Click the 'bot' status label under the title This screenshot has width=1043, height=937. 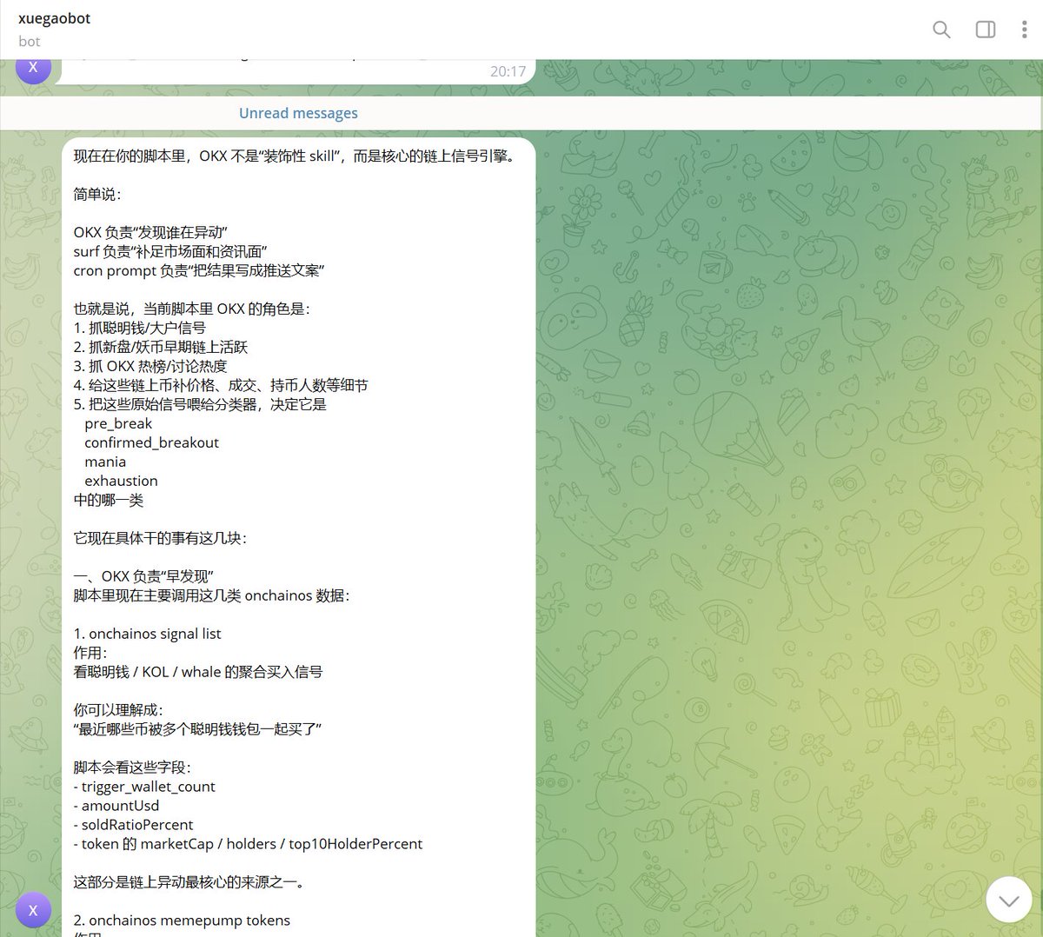[x=30, y=41]
